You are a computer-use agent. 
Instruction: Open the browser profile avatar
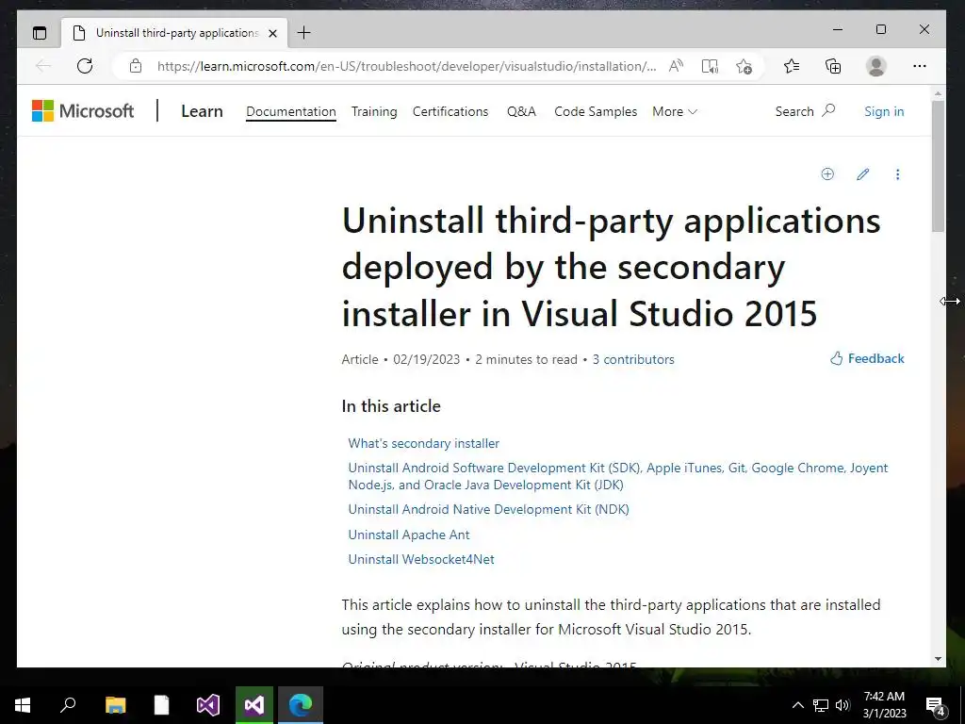(875, 66)
